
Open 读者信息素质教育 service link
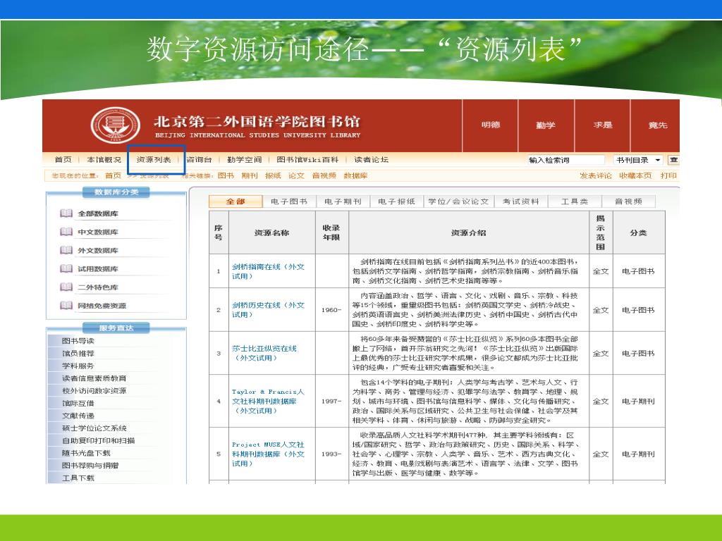pyautogui.click(x=94, y=378)
